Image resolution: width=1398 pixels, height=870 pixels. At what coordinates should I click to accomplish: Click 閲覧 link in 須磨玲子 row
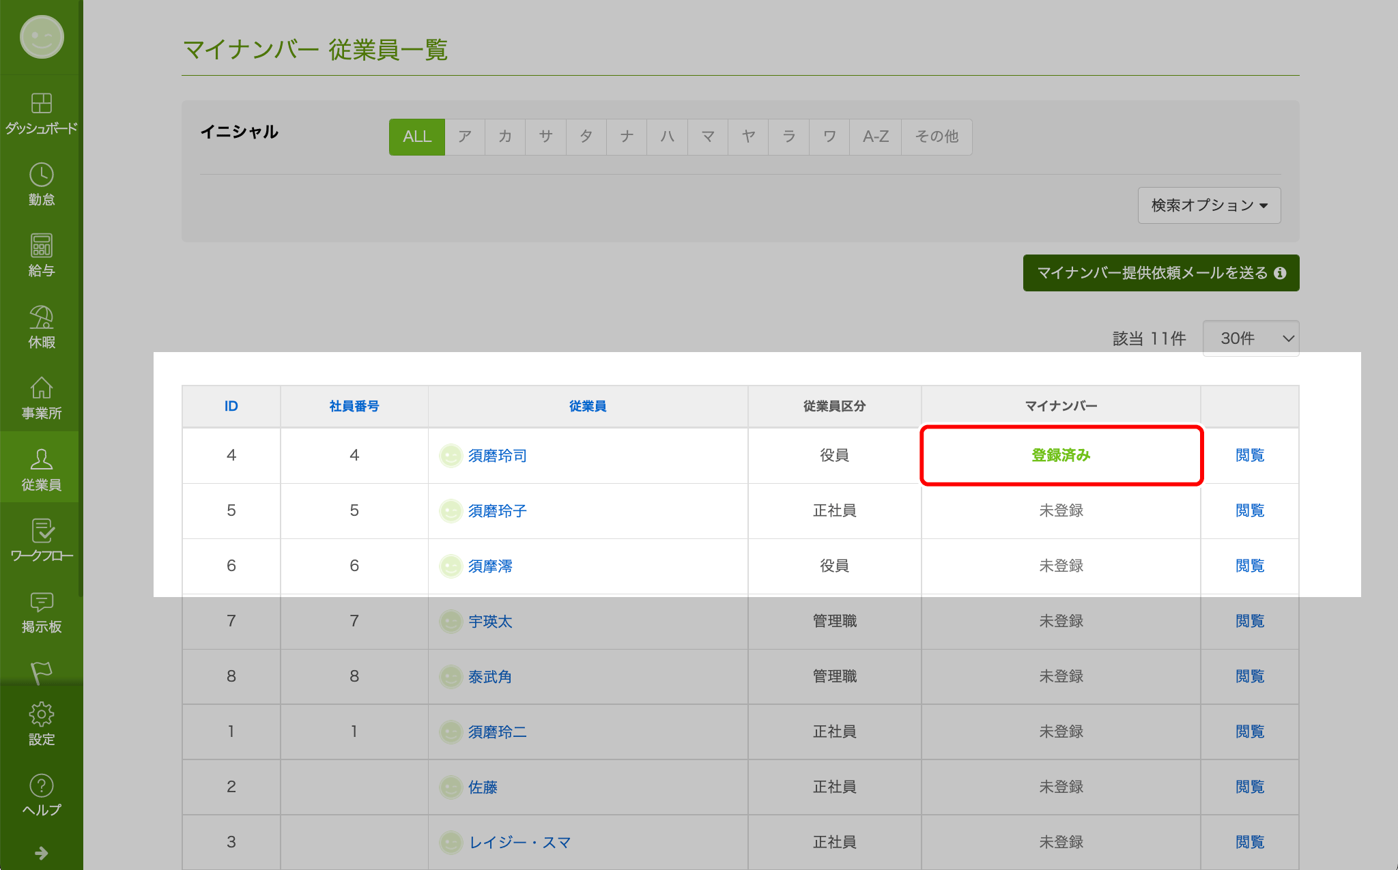tap(1250, 510)
